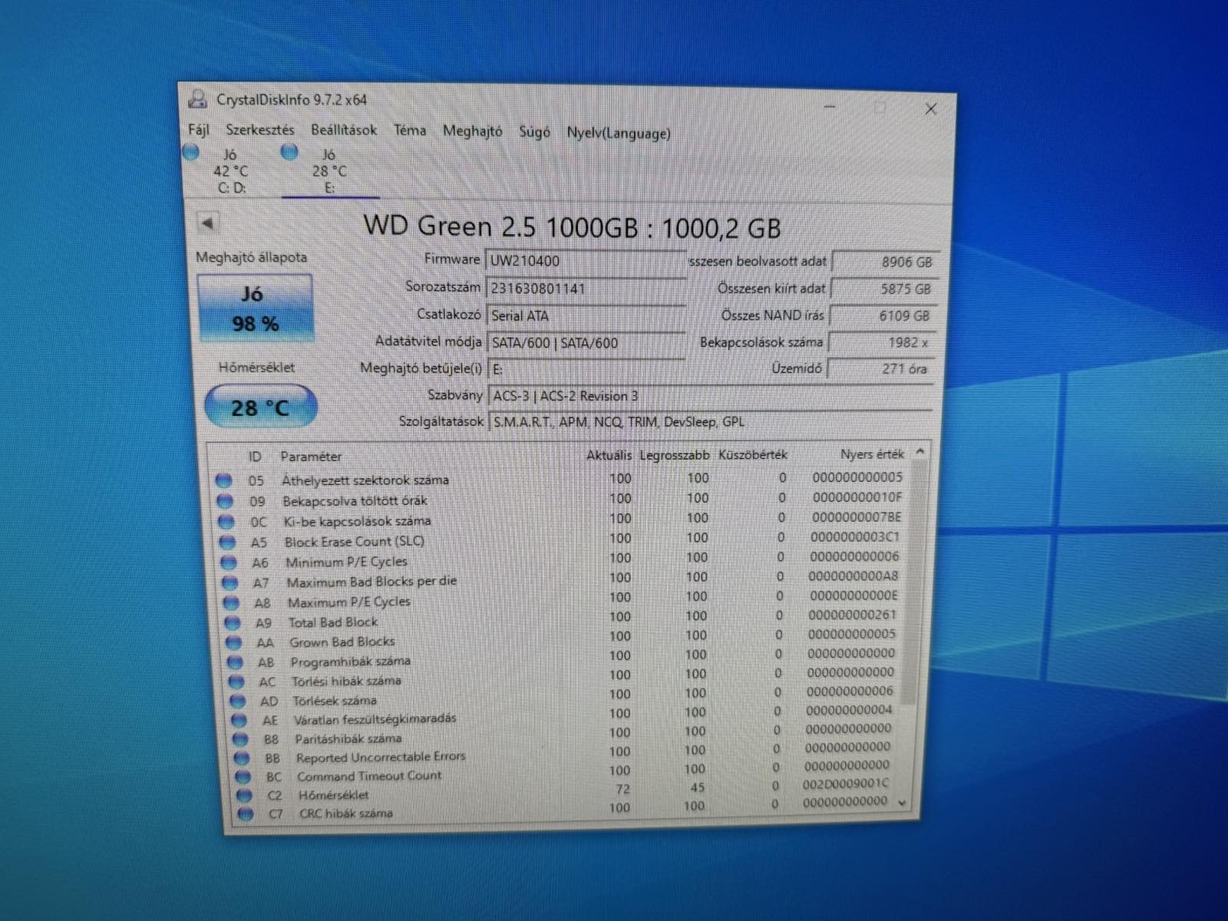Click status orb for Váratlan feszültségkimaradás
This screenshot has width=1228, height=921.
[239, 720]
